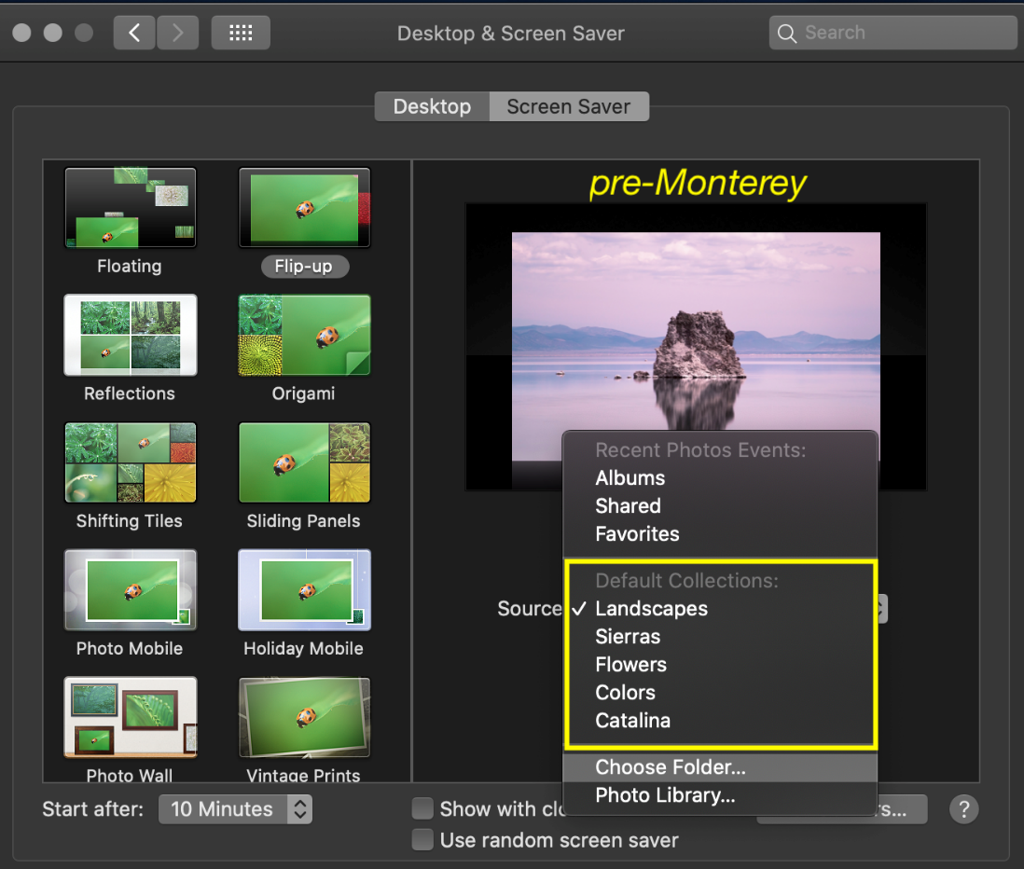The image size is (1024, 869).
Task: Enable Show with clock checkbox
Action: 422,808
